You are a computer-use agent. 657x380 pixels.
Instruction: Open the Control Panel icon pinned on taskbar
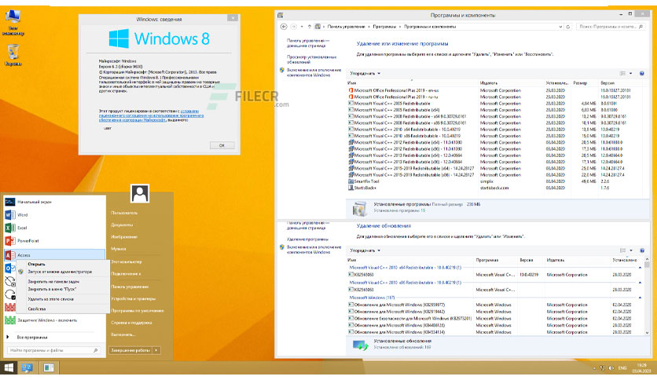click(28, 367)
